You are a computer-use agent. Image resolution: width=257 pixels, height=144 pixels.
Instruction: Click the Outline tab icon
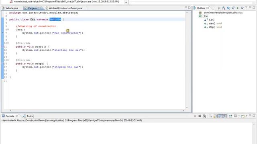pos(195,8)
